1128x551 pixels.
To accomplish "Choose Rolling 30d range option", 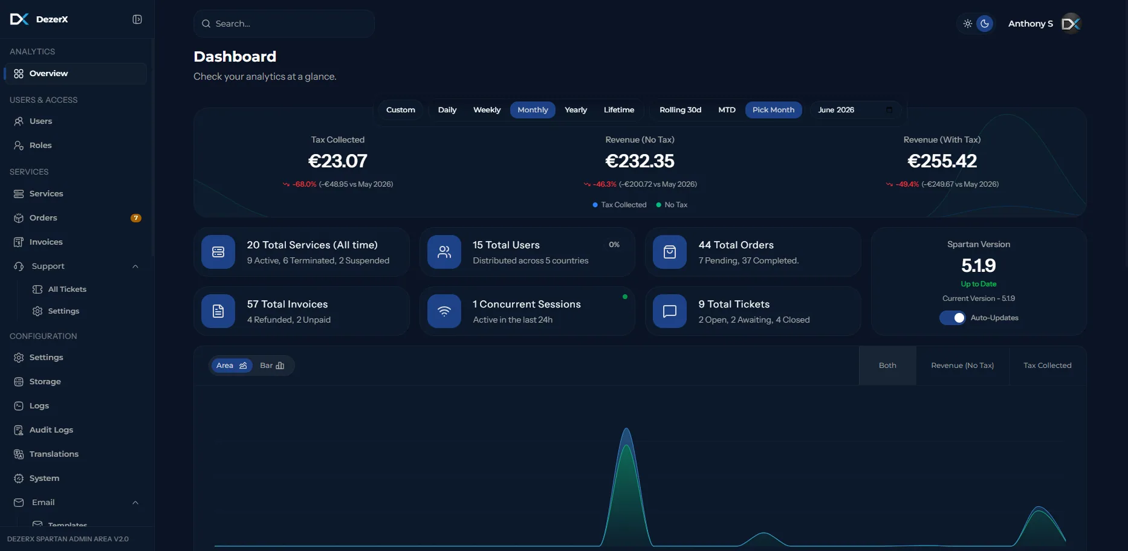I will 681,110.
